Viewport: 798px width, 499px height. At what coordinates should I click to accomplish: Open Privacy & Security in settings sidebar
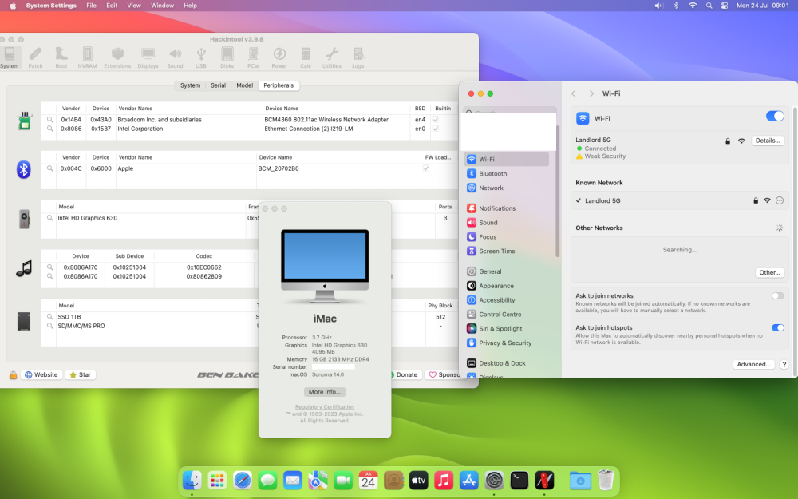click(x=507, y=343)
